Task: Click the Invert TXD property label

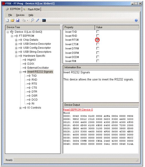Action: pyautogui.click(x=71, y=32)
